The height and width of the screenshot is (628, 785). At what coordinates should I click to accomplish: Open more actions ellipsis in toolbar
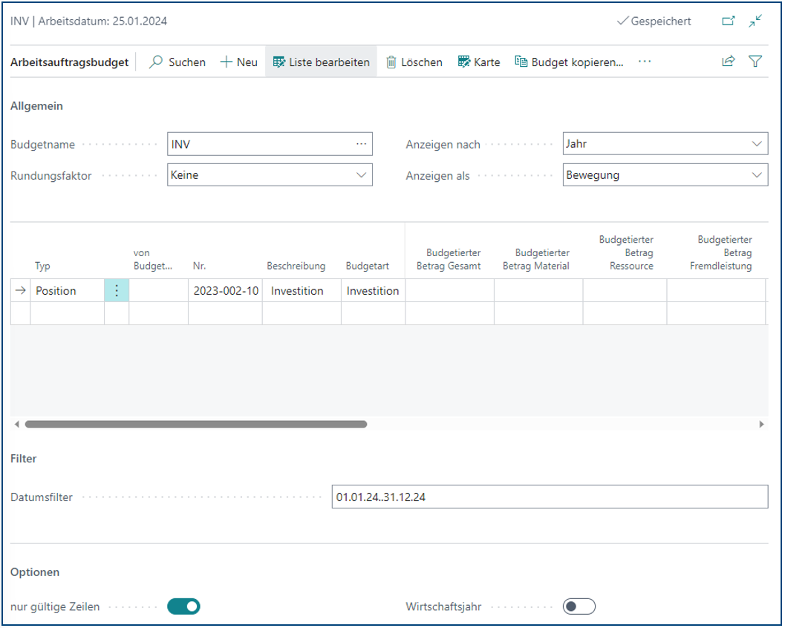(645, 62)
